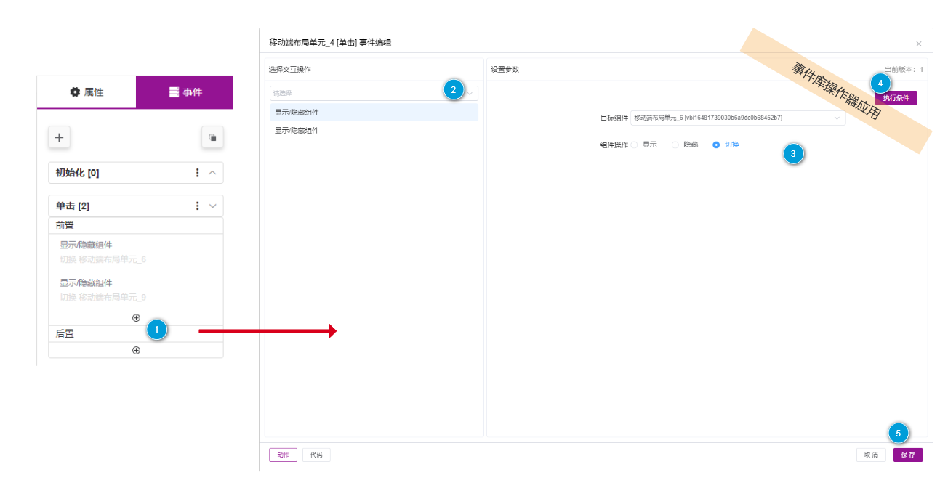This screenshot has height=496, width=948.
Task: Open the 目标组件 dropdown
Action: [738, 118]
